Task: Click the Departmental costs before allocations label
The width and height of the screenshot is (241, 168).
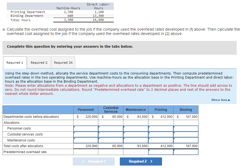Action: click(x=31, y=117)
